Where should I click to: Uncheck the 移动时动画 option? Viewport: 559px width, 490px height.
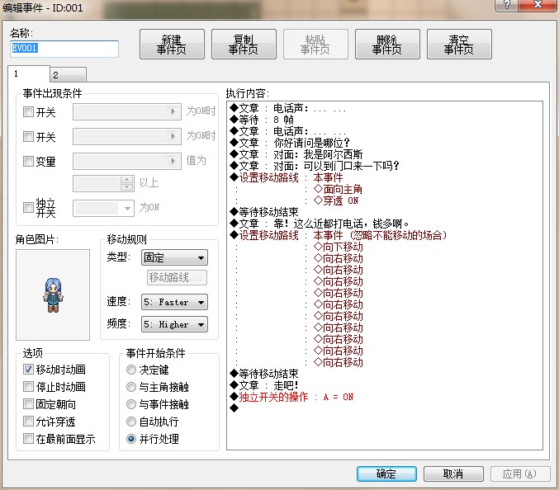[x=28, y=370]
